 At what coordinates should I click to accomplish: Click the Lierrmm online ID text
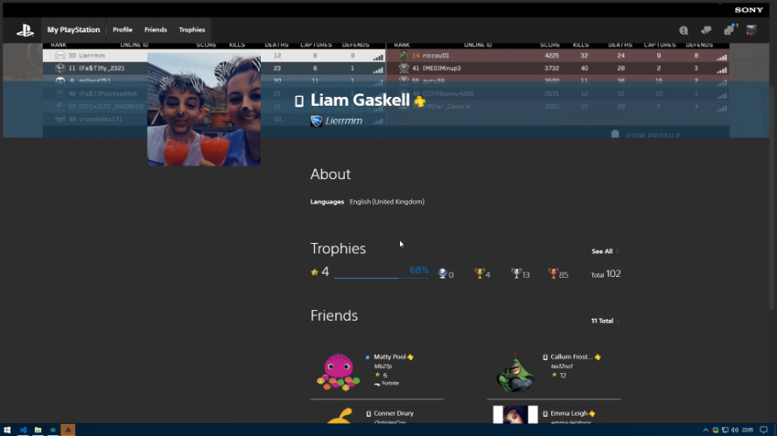coord(343,121)
